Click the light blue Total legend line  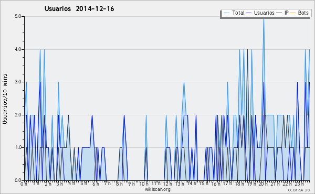[x=226, y=13]
